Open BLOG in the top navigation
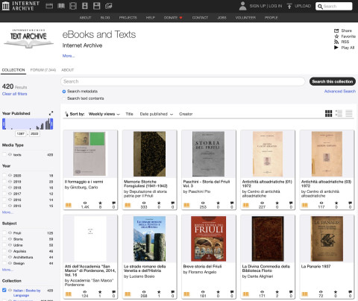Screen dimensions: 358x301 [x=105, y=18]
